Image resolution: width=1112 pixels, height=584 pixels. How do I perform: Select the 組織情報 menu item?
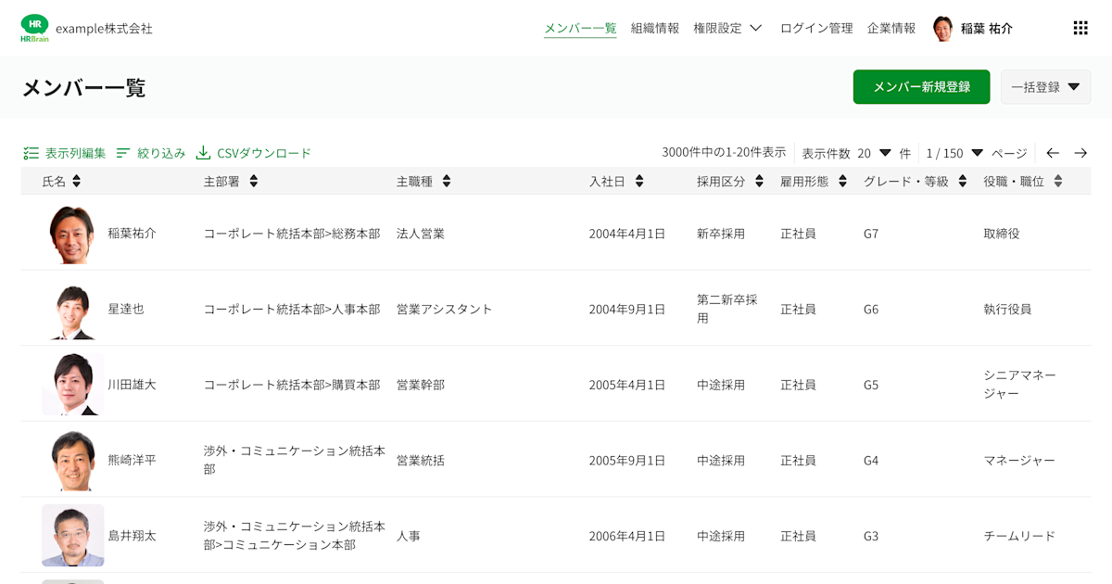[654, 28]
